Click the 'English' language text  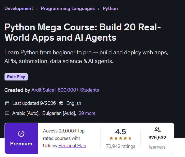coord(74,103)
